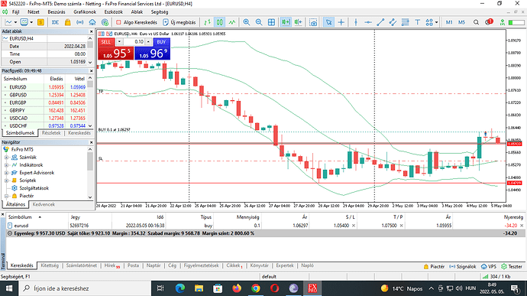This screenshot has width=527, height=296.
Task: Switch to the Számlatörténet tab
Action: (x=81, y=265)
